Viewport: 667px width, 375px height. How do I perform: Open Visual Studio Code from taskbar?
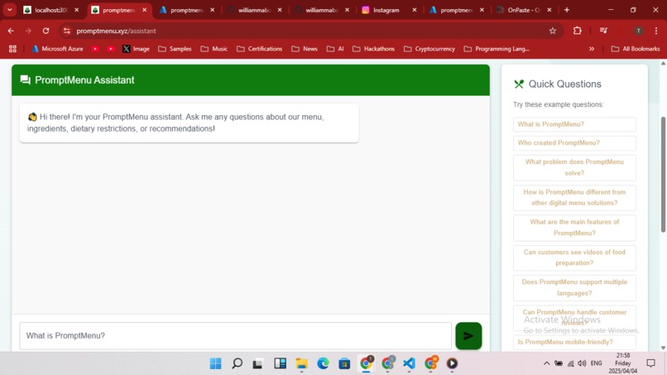[x=409, y=363]
